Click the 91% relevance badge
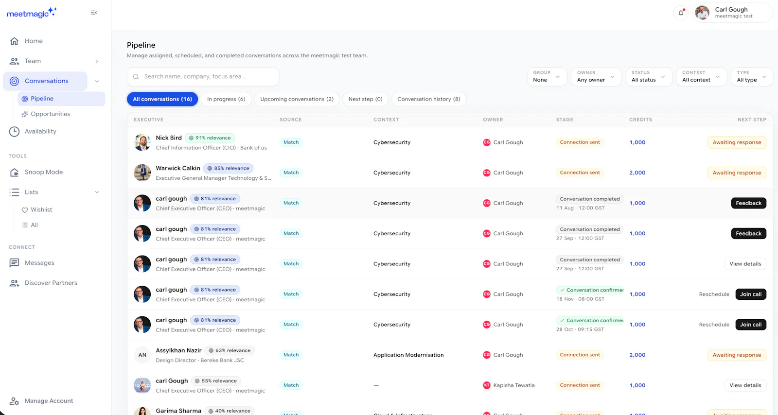 tap(210, 138)
